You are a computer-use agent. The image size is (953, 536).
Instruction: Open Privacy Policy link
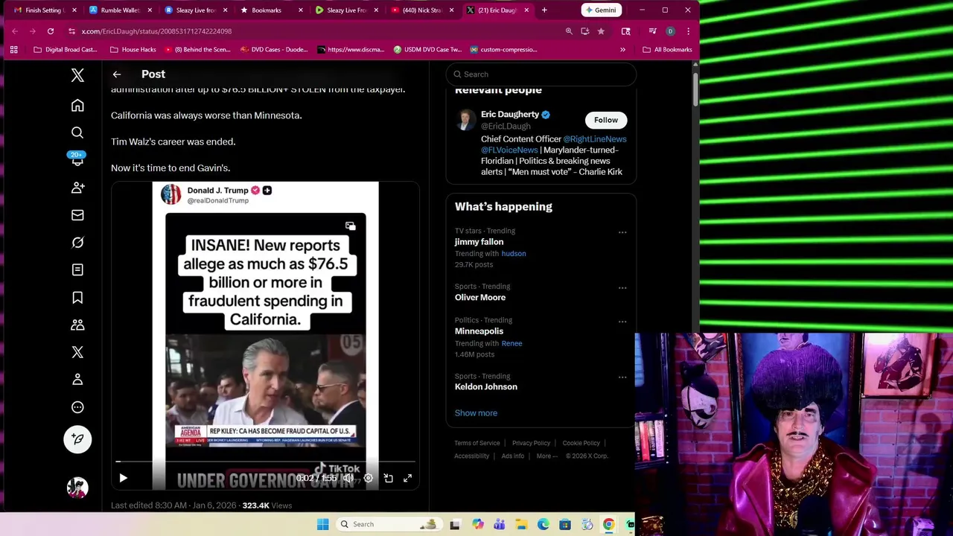pyautogui.click(x=531, y=444)
